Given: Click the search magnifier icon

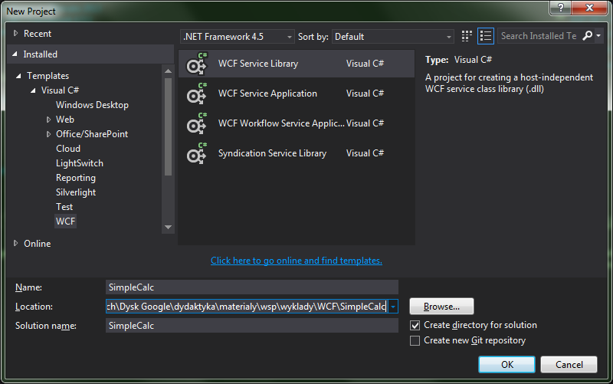Looking at the screenshot, I should tap(587, 36).
